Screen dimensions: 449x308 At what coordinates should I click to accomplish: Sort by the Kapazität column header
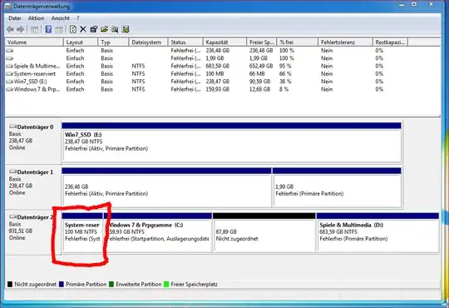coord(224,42)
